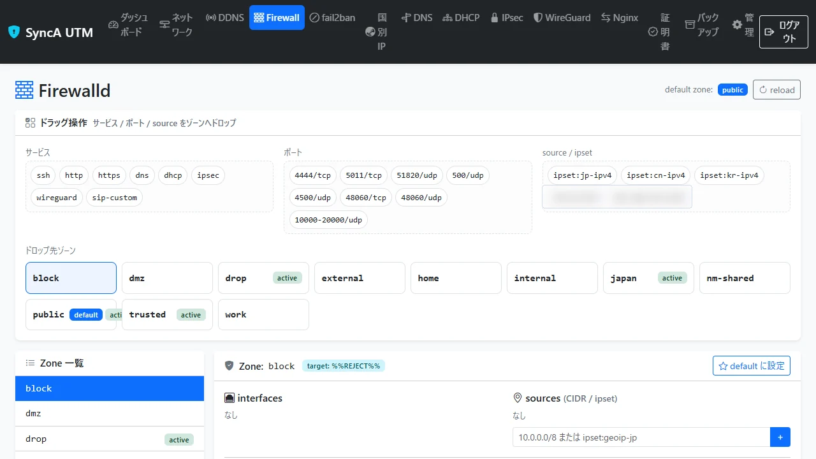Select the 10000-20000/udp port chip

point(328,220)
